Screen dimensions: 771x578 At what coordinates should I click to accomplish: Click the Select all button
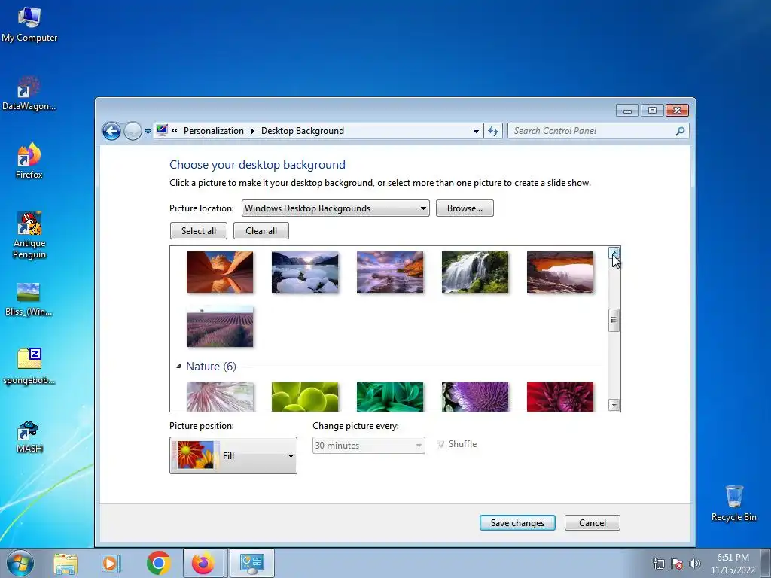click(199, 231)
